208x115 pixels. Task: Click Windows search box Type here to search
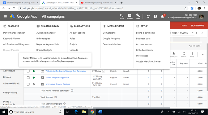tap(36, 112)
